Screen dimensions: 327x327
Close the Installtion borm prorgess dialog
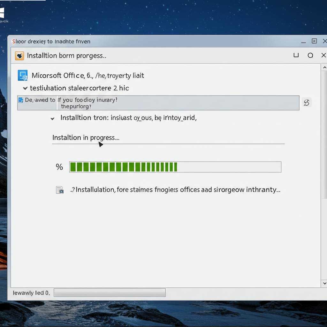coord(323,55)
